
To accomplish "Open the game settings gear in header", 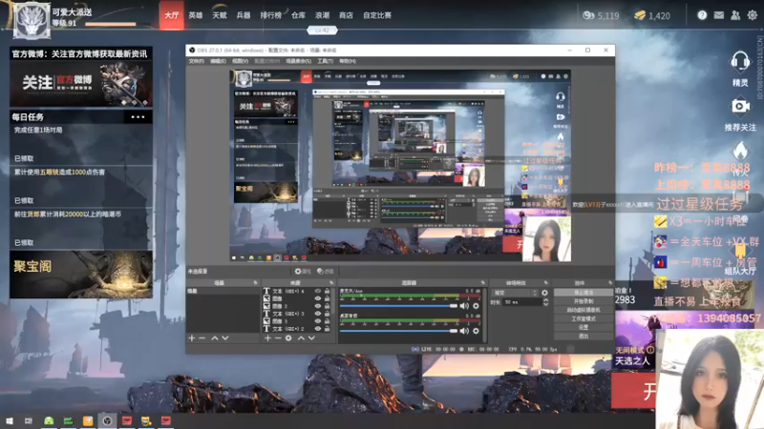I will (x=753, y=15).
